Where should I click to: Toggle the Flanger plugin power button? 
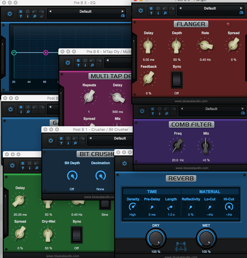(x=141, y=10)
